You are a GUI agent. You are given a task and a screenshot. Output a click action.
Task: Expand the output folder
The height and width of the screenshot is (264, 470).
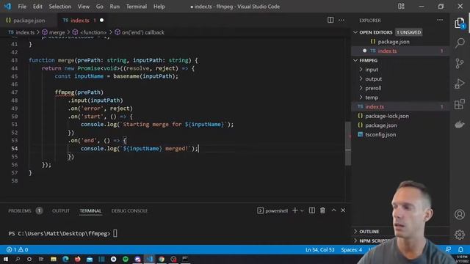click(x=373, y=78)
